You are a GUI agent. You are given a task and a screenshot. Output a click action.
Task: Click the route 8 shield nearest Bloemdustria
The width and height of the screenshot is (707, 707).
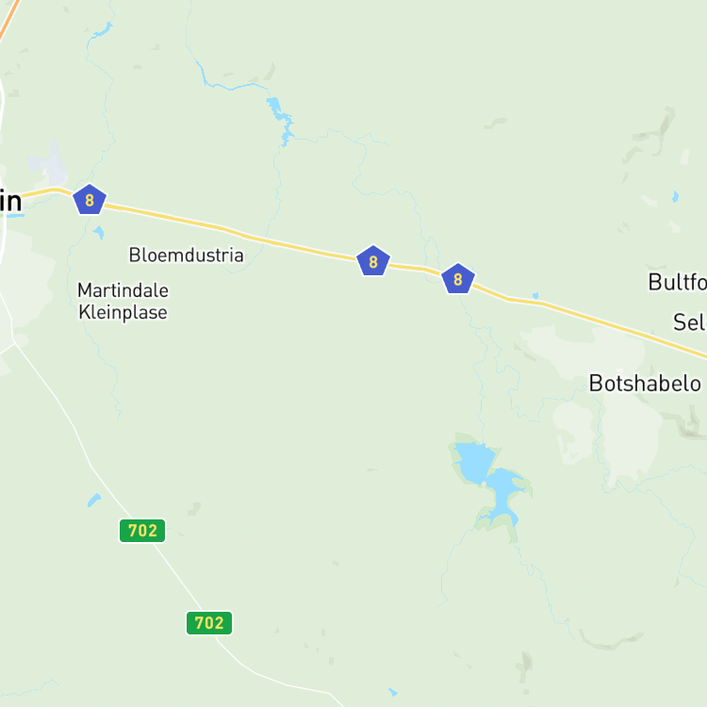(90, 200)
